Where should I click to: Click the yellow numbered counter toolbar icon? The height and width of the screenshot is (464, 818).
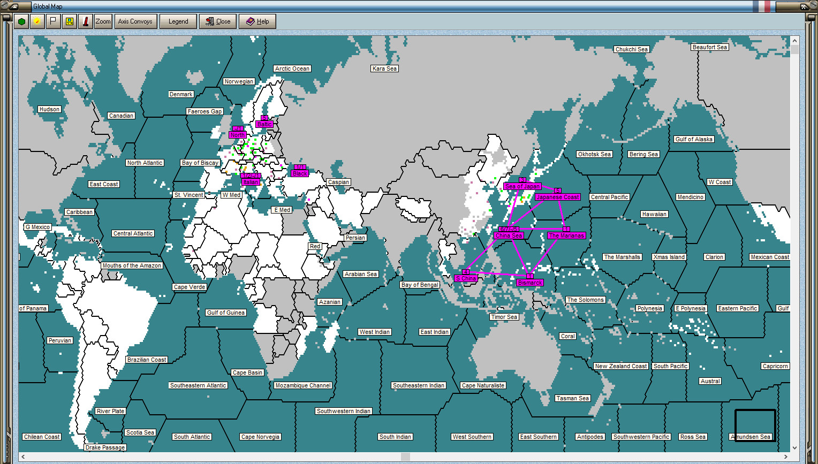(70, 21)
